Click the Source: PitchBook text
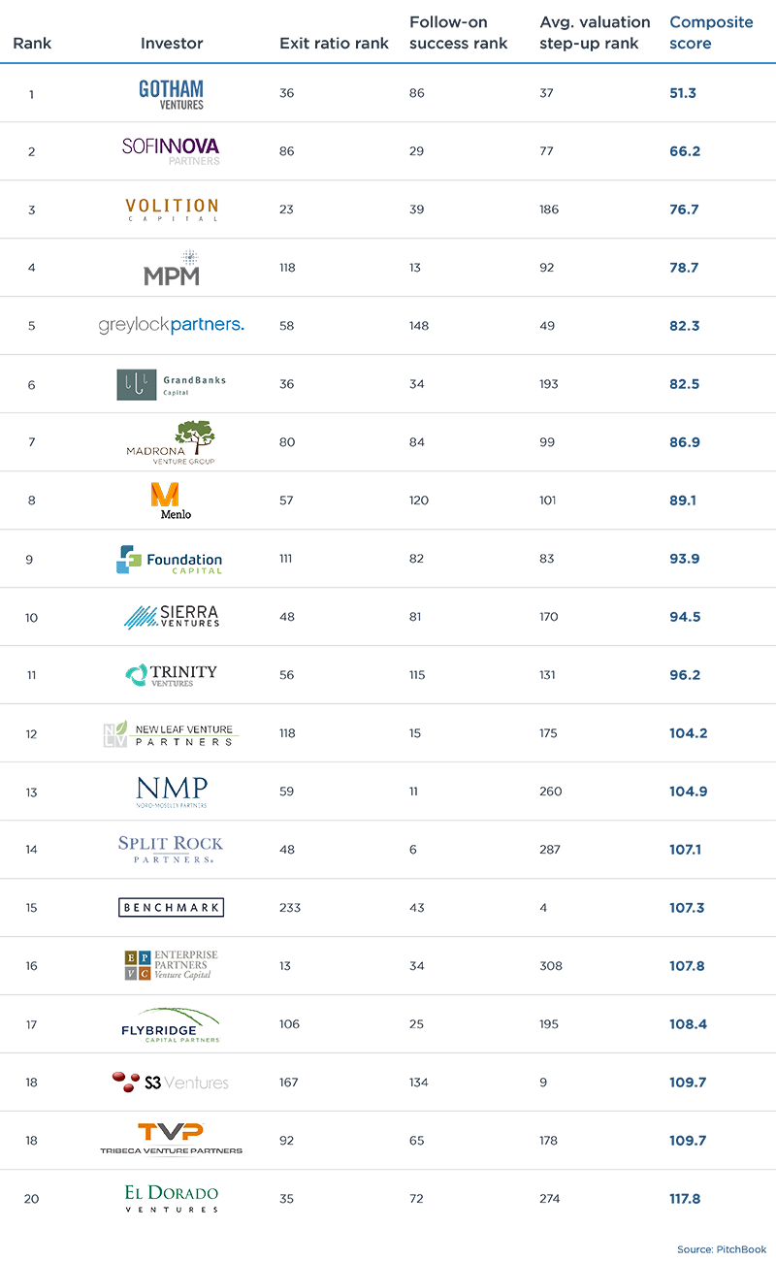 click(x=722, y=1249)
